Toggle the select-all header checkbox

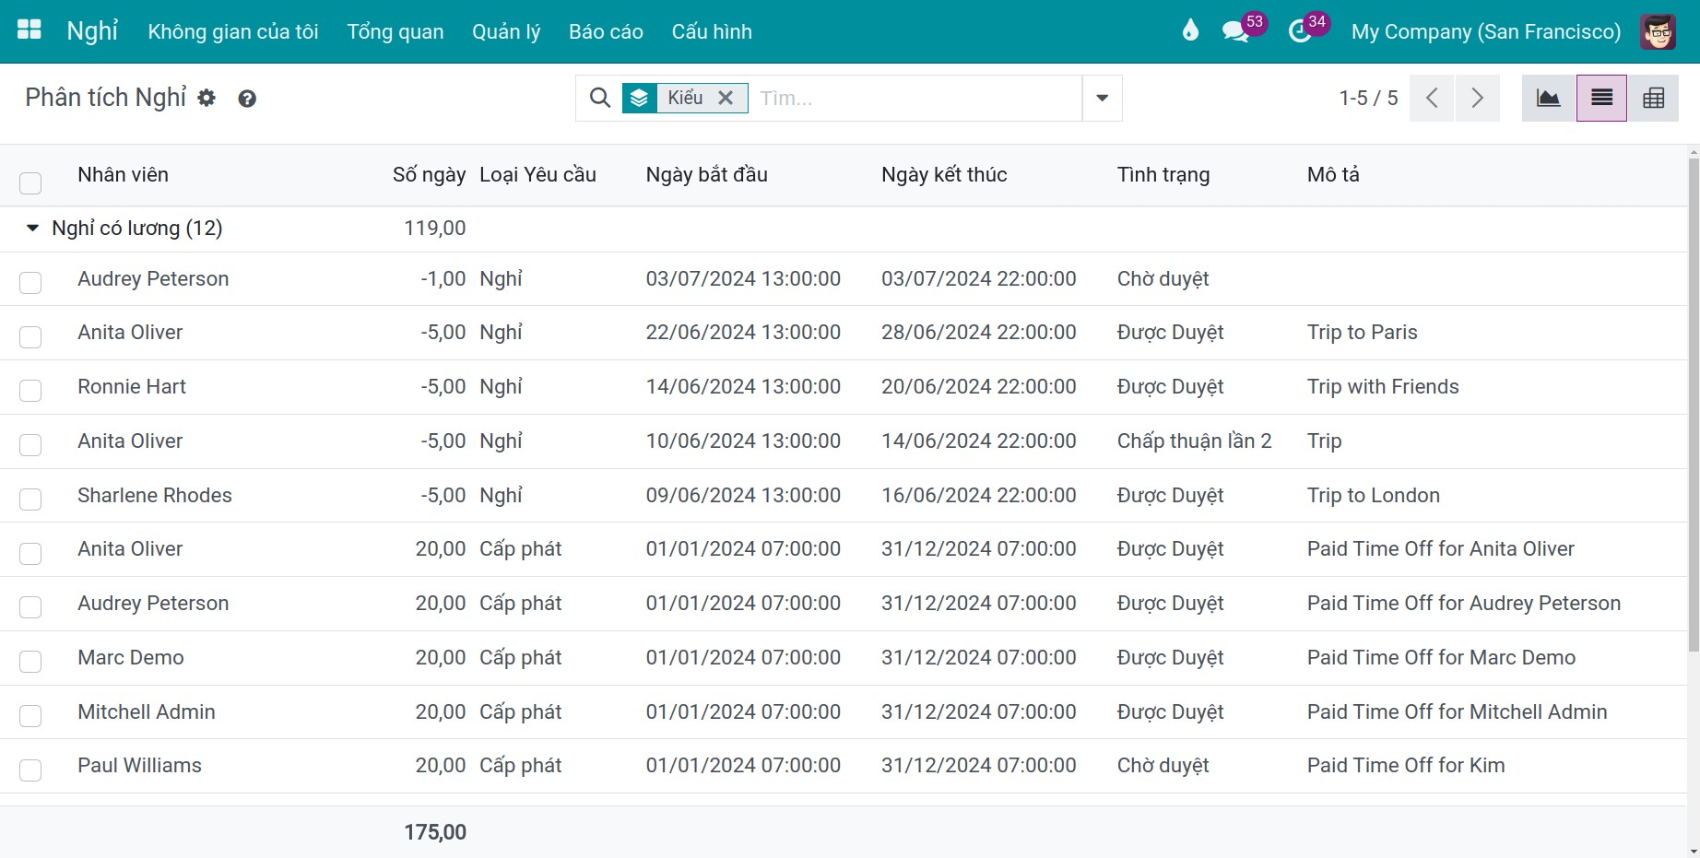coord(30,182)
